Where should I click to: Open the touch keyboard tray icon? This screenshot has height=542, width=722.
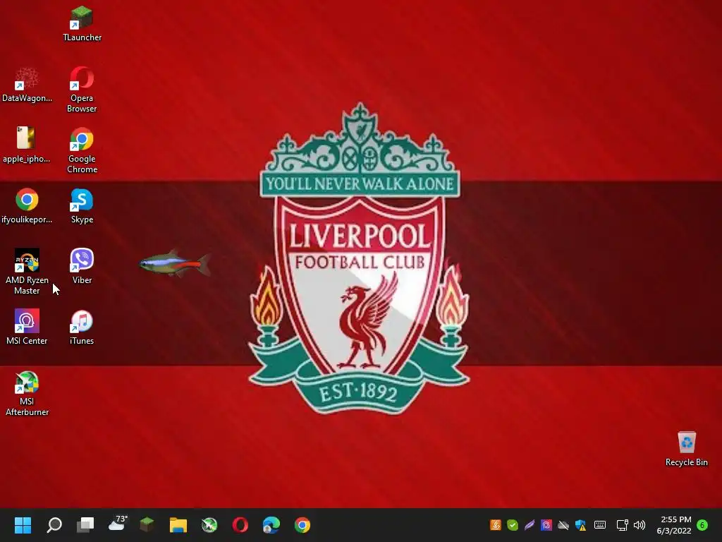coord(599,524)
